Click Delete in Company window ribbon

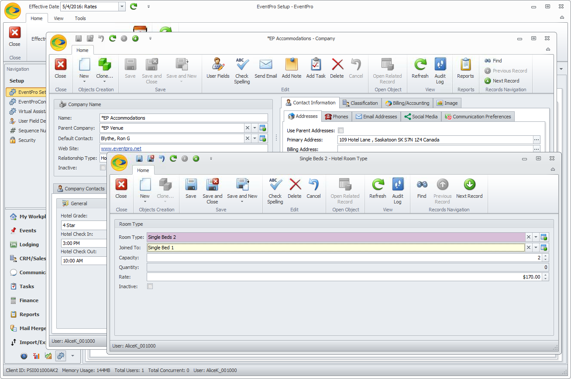(337, 69)
